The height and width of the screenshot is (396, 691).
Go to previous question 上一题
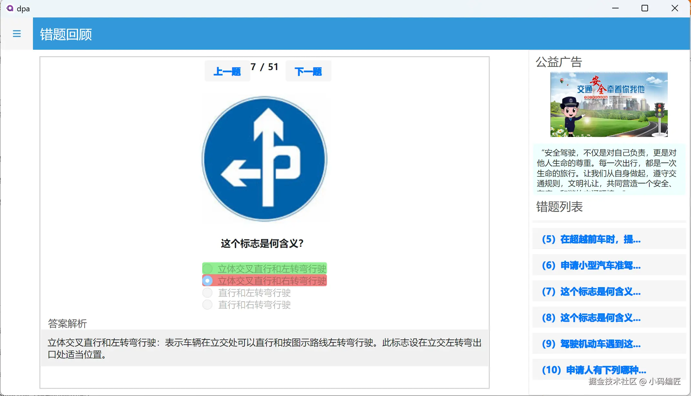coord(227,71)
